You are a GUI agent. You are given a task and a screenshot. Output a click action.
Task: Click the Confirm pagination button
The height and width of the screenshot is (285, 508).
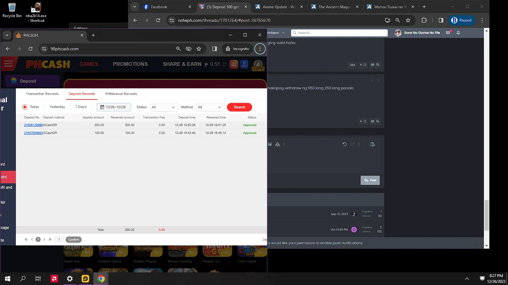74,240
